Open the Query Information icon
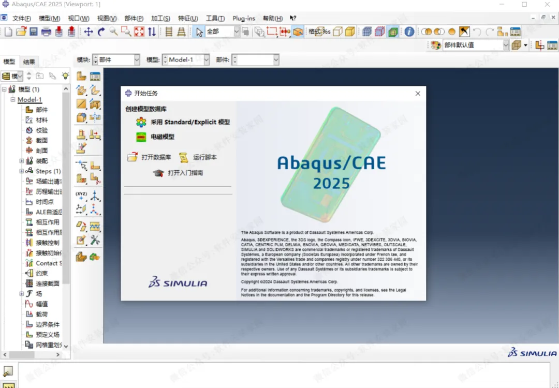Viewport: 559px width, 388px height. pyautogui.click(x=409, y=32)
